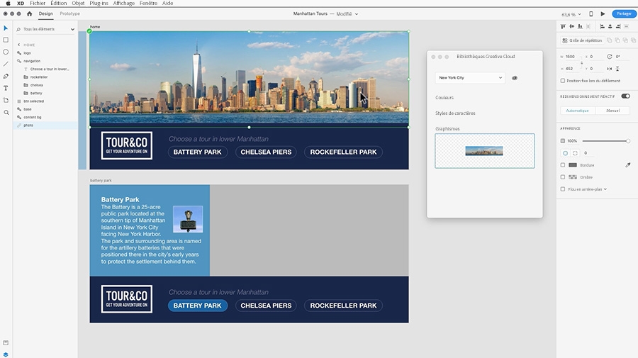Click the search icon in layers panel
This screenshot has height=358, width=638.
tap(18, 29)
